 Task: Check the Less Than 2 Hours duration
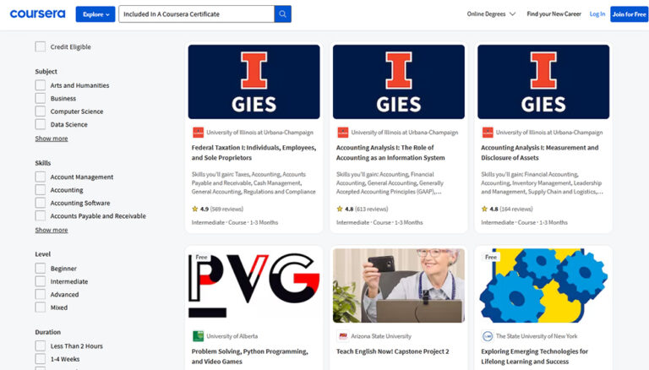tap(41, 346)
